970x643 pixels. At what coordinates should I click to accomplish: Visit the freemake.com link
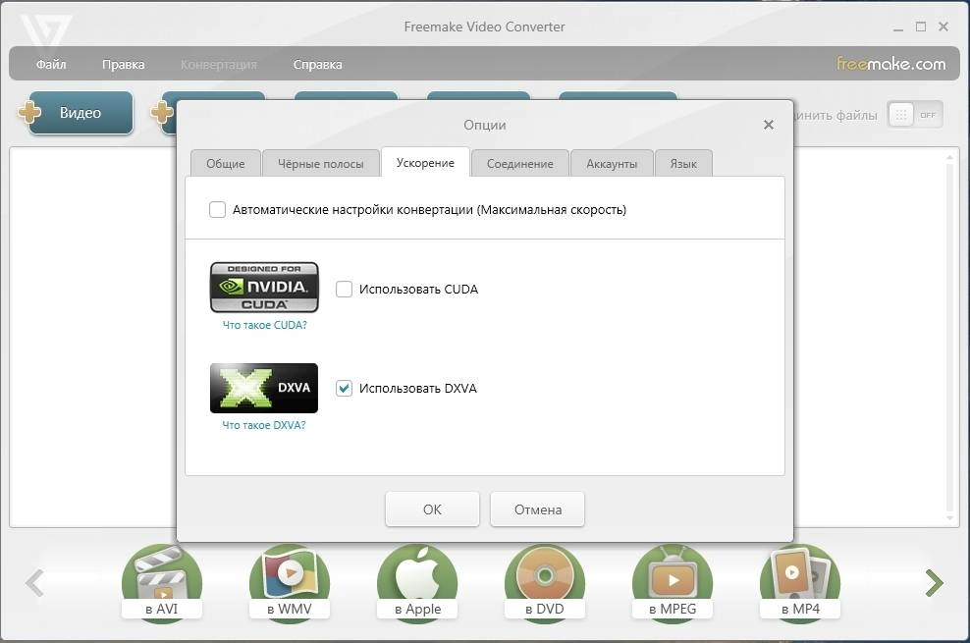[890, 64]
